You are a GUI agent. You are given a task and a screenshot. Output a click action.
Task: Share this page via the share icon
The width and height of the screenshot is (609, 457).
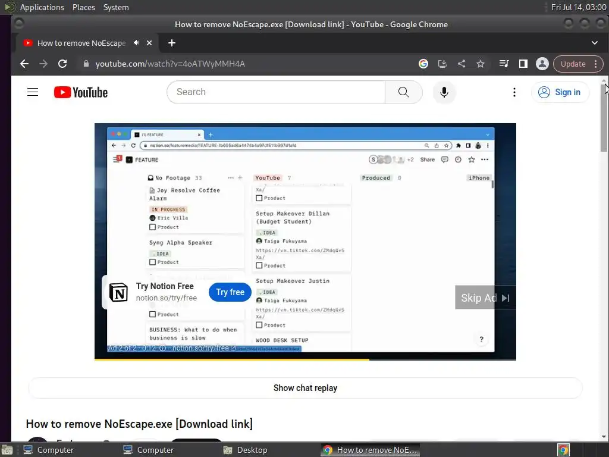462,64
